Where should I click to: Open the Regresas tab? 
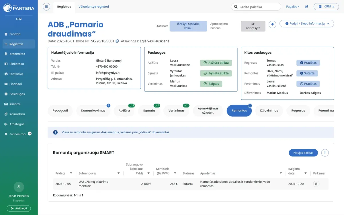[x=298, y=111]
